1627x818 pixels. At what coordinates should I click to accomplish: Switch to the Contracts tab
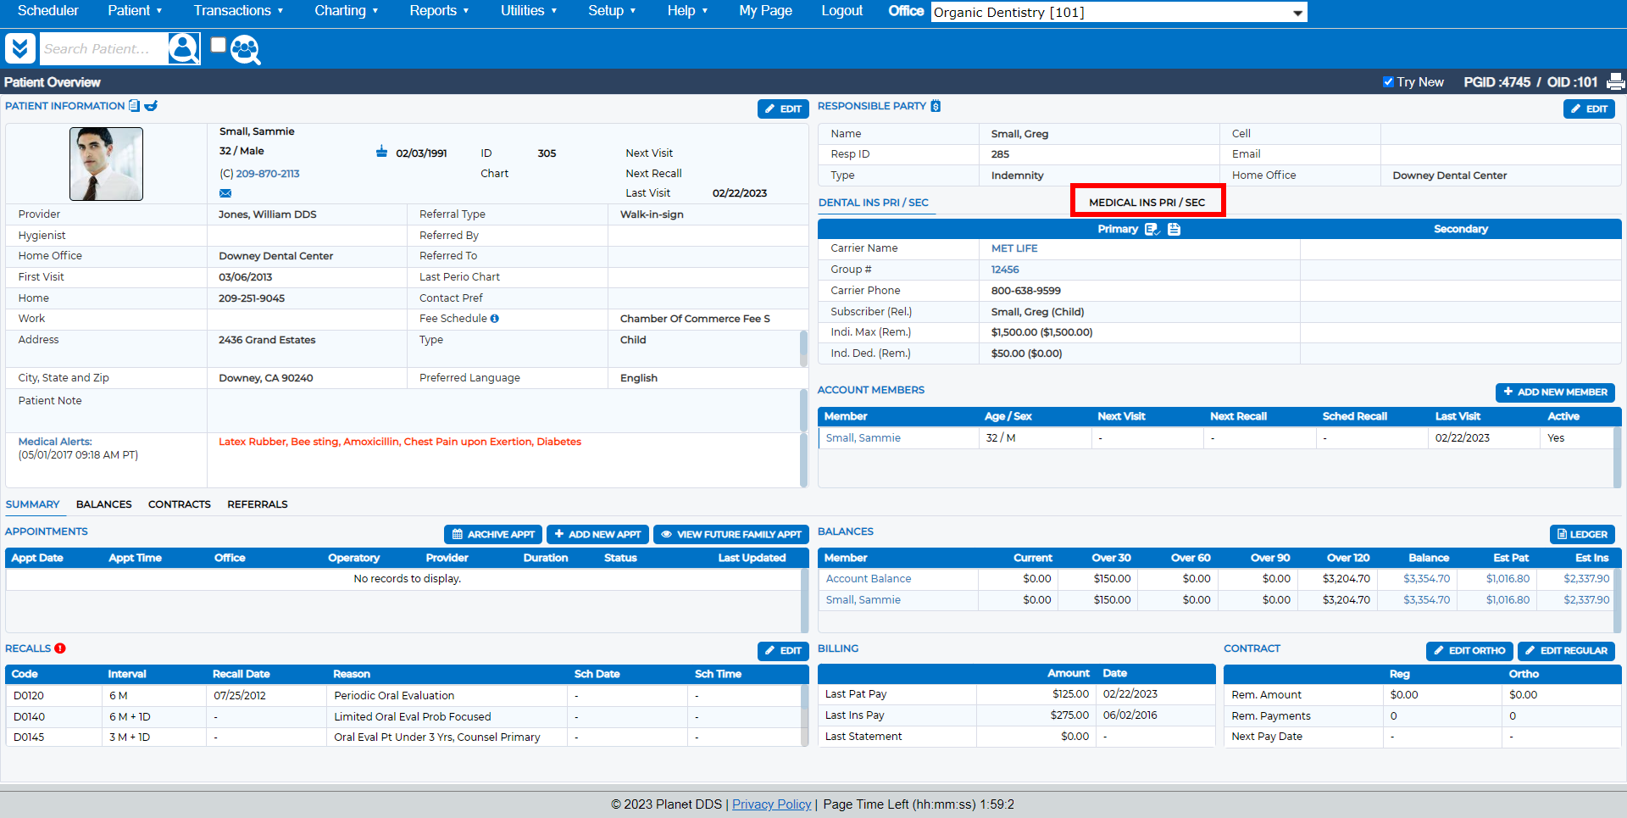pyautogui.click(x=179, y=504)
